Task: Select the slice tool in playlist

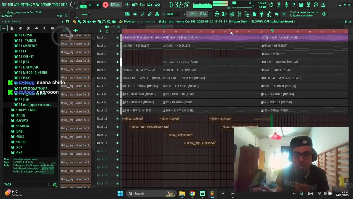Action: [99, 22]
